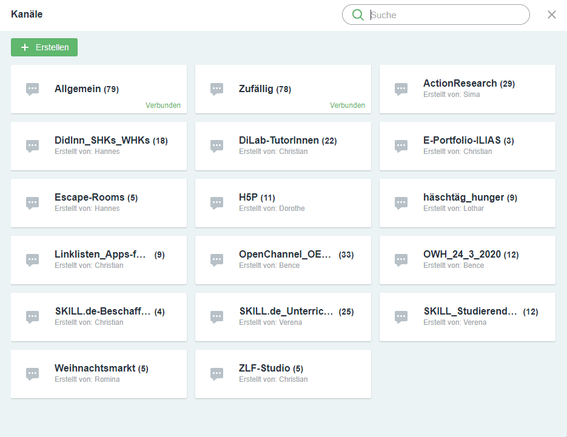567x437 pixels.
Task: Click the chat icon beside häschtäg_hunger
Action: pos(401,203)
